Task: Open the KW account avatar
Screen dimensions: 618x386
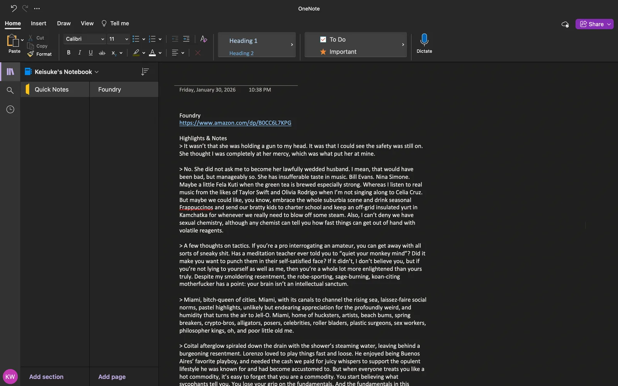Action: (x=10, y=377)
